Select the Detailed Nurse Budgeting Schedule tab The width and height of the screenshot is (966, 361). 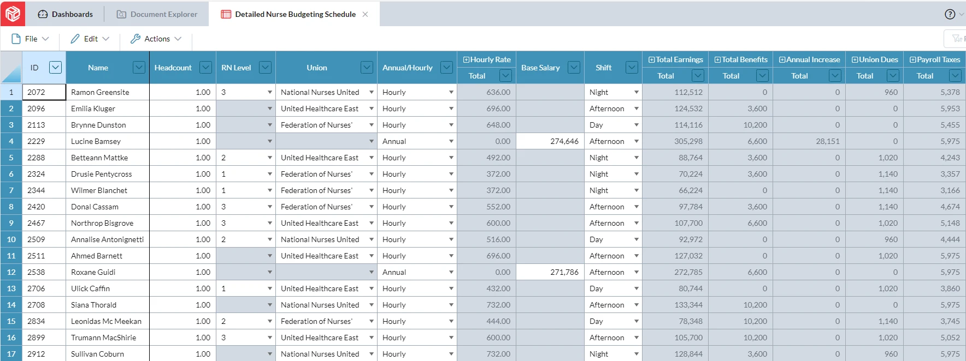[295, 14]
